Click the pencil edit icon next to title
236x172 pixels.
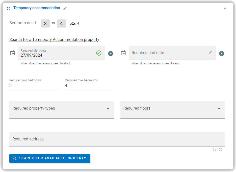click(x=65, y=8)
